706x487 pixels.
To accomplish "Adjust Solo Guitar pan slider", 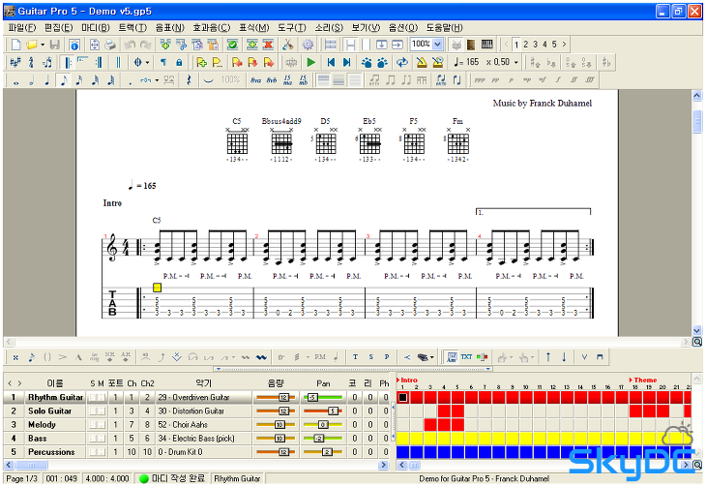I will click(323, 411).
